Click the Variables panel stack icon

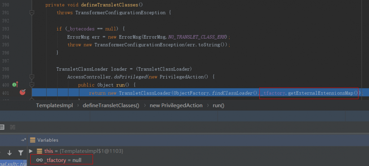point(32,140)
